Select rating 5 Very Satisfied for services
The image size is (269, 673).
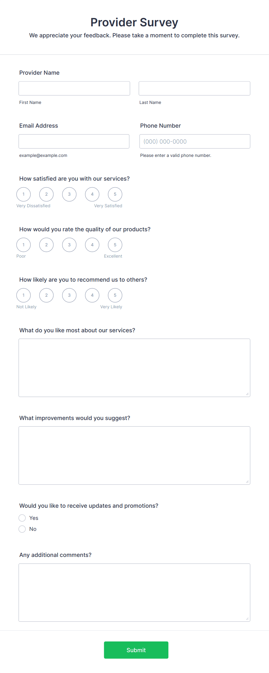(x=115, y=194)
